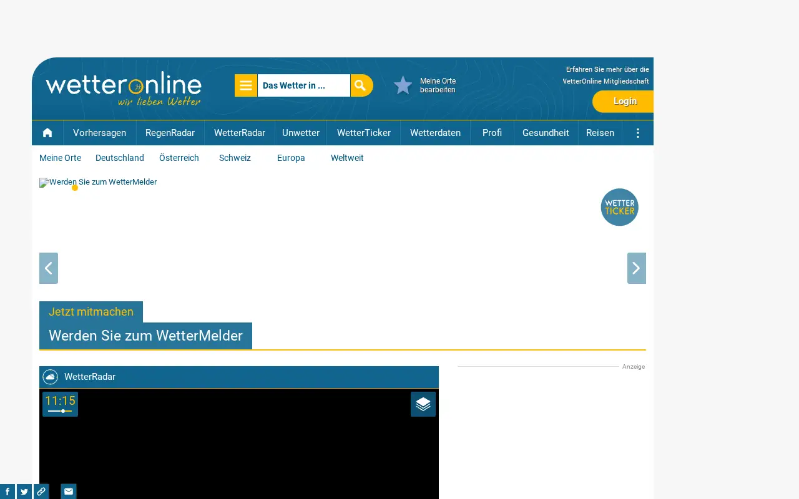Open the Schweiz link
Screen dimensions: 799x499
tap(235, 158)
